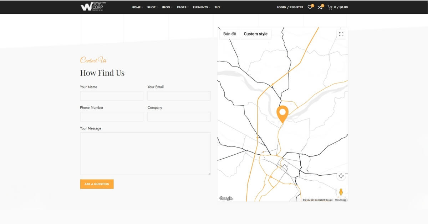Open the Blog menu item
Screen dimensions: 428x224
coord(167,7)
